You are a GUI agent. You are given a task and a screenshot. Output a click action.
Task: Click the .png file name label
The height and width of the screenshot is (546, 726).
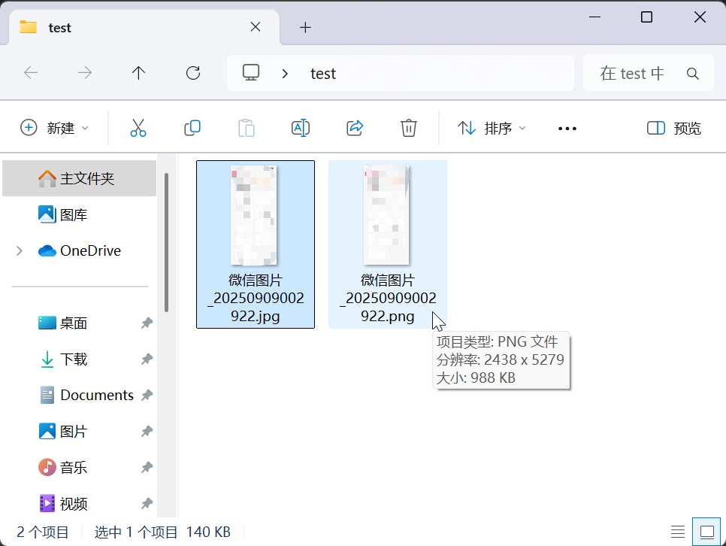388,298
